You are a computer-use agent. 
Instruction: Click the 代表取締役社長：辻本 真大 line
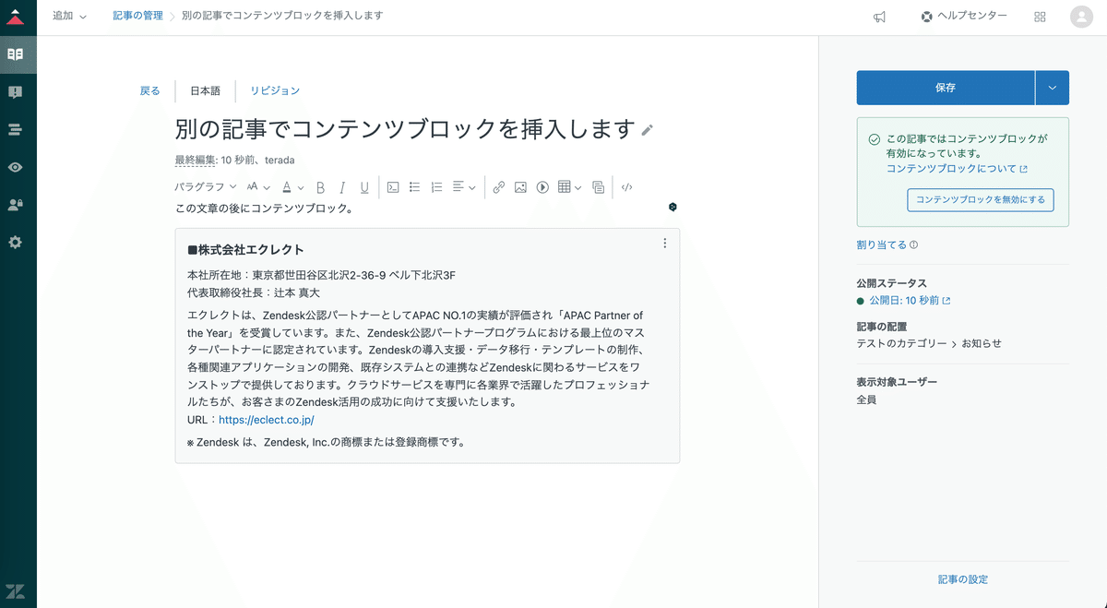pyautogui.click(x=254, y=292)
